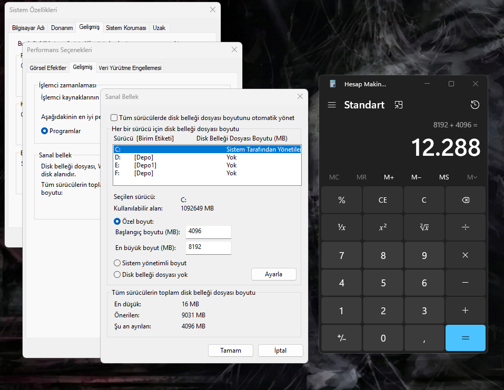Open Sistem Koruması tab
The width and height of the screenshot is (504, 390).
tap(126, 28)
